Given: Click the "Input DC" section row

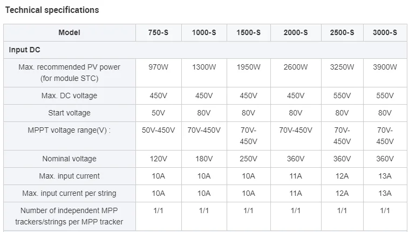Looking at the screenshot, I should [25, 50].
